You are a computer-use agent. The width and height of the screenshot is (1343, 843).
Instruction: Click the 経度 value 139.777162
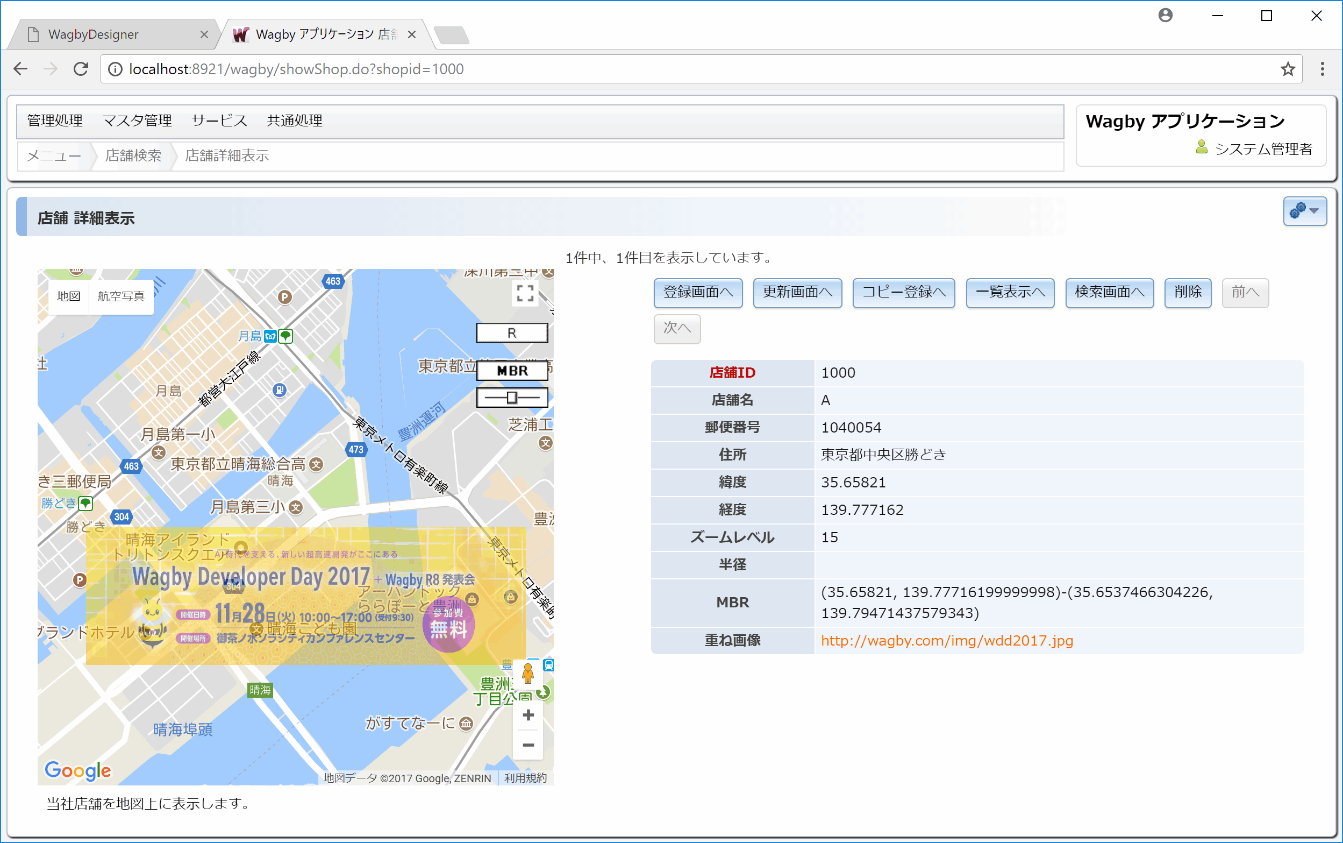[x=862, y=509]
